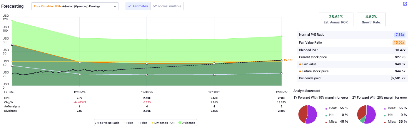Click the triangle icon beside Fair Value Ratio legend
This screenshot has height=132, width=409.
coord(97,123)
